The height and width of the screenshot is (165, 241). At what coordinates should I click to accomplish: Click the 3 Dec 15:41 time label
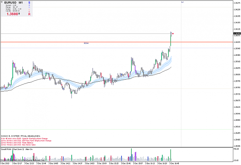126,163
